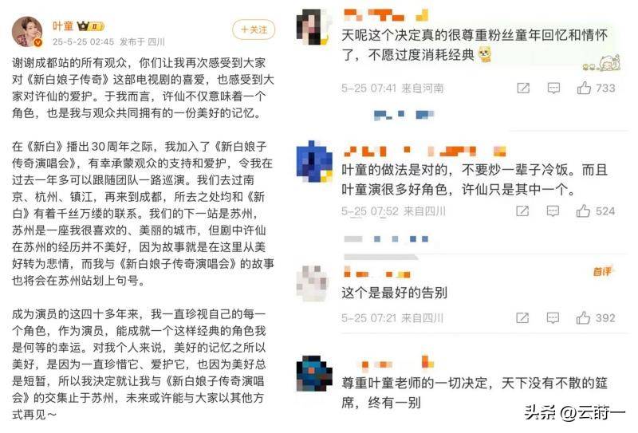The width and height of the screenshot is (638, 433).
Task: Open replies under the 733-like comment
Action: [x=404, y=115]
